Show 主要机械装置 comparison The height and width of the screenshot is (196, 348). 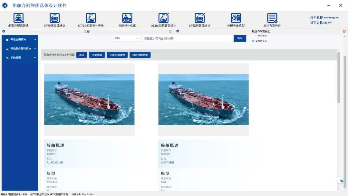coord(117,55)
